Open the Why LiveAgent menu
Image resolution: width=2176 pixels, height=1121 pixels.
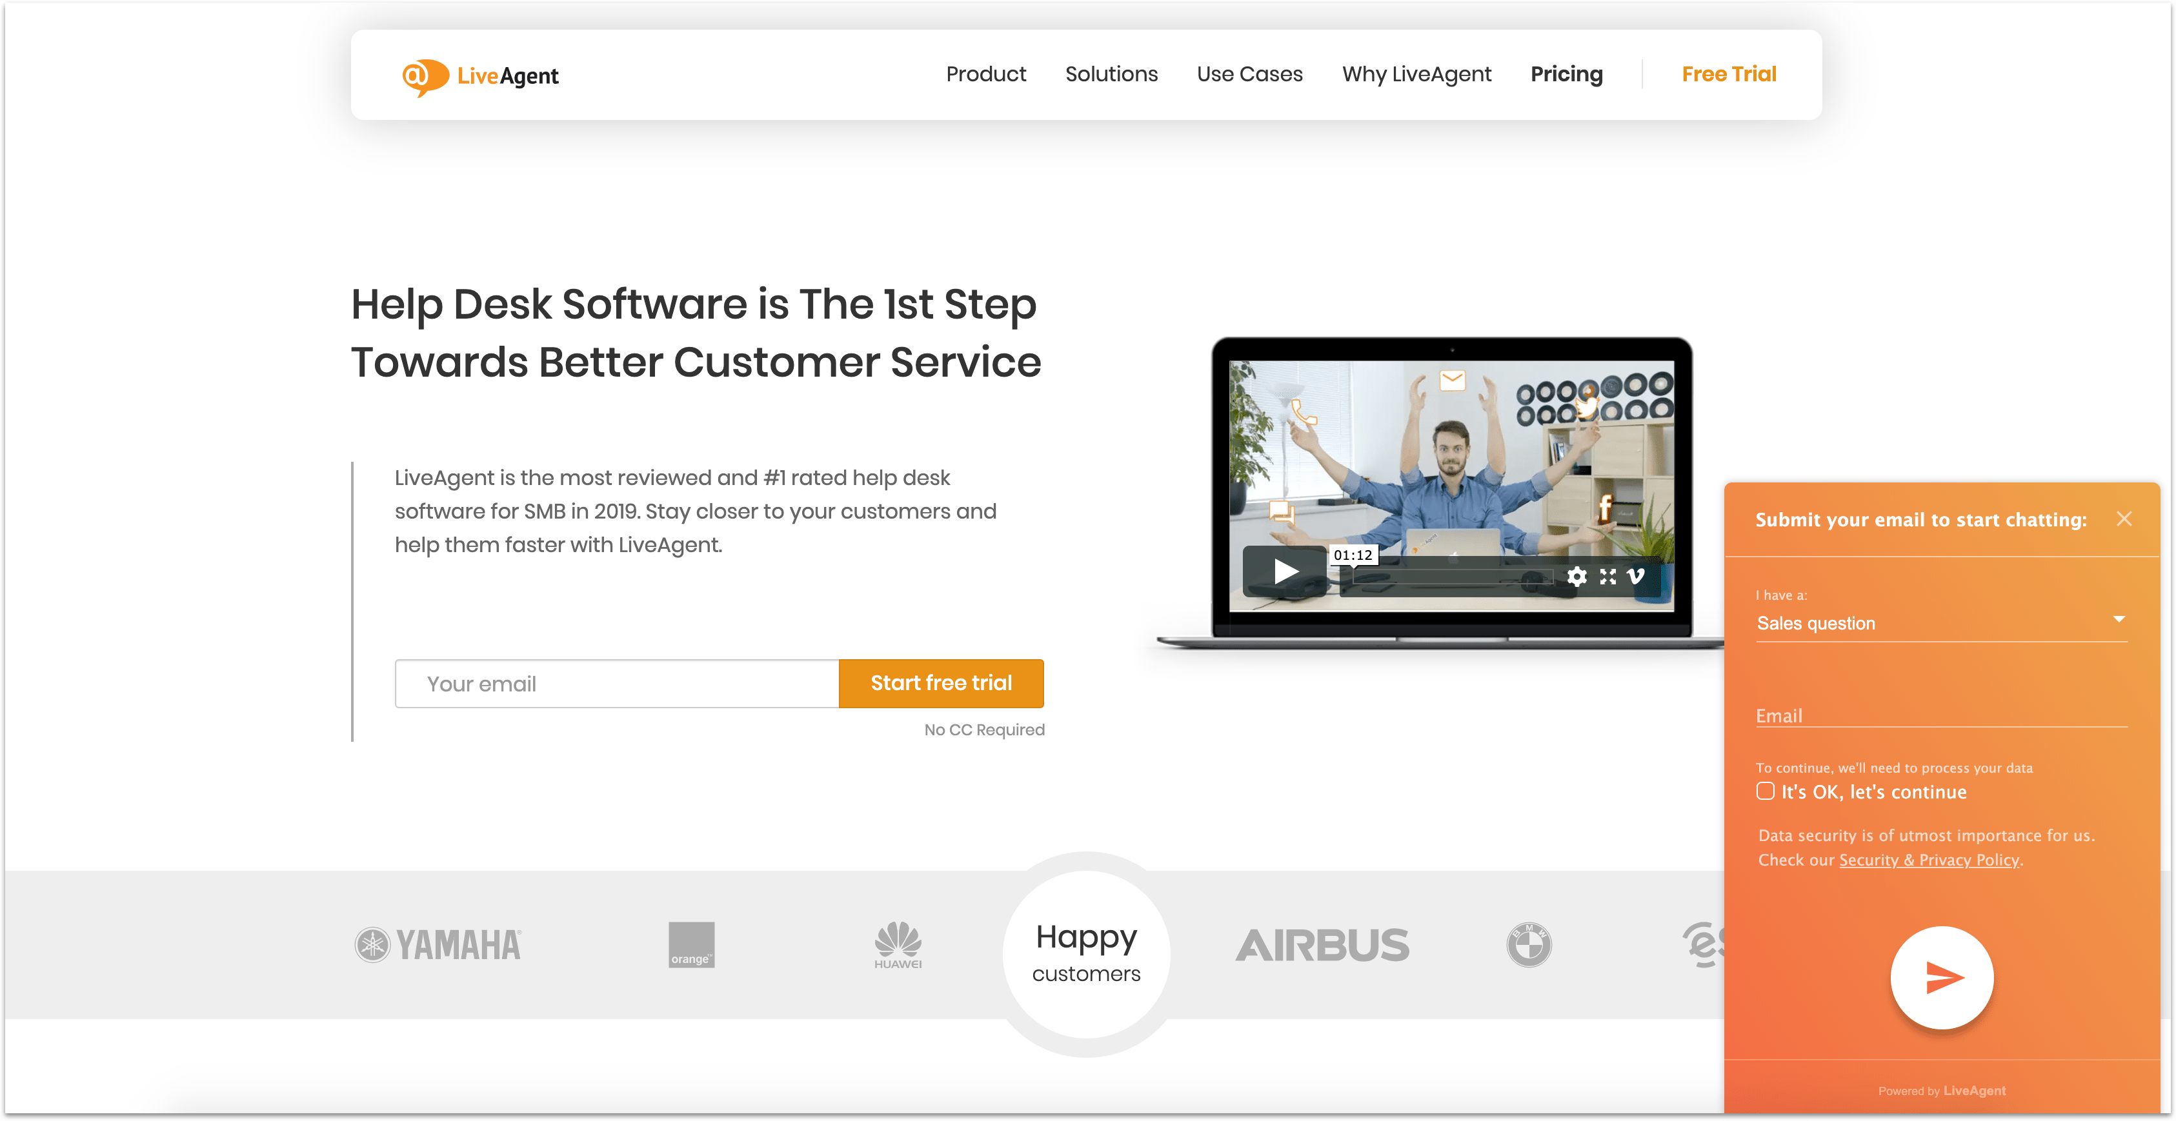[1416, 74]
